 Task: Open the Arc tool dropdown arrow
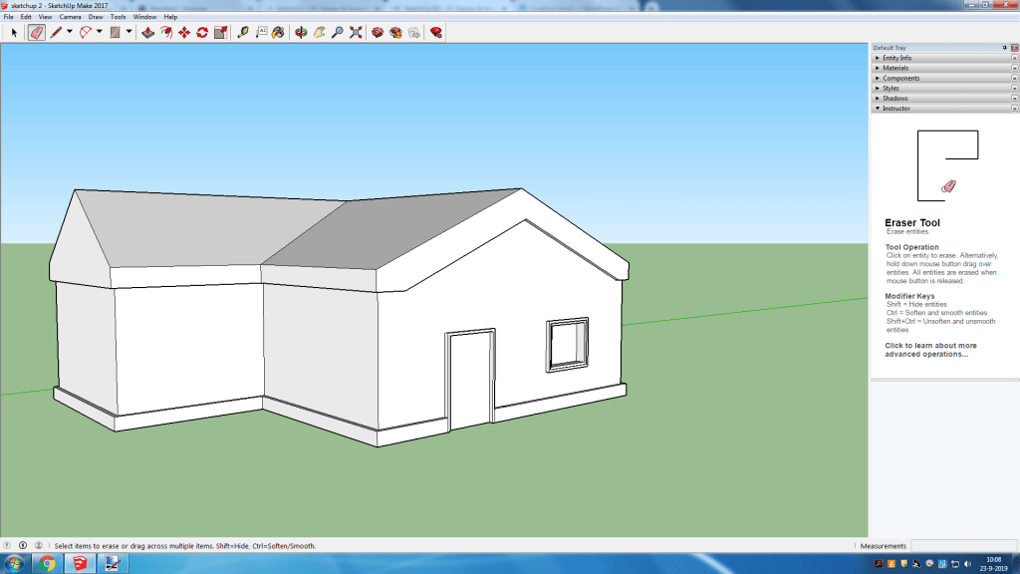[x=100, y=32]
